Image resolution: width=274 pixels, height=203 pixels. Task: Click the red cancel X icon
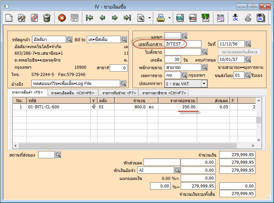click(x=62, y=18)
